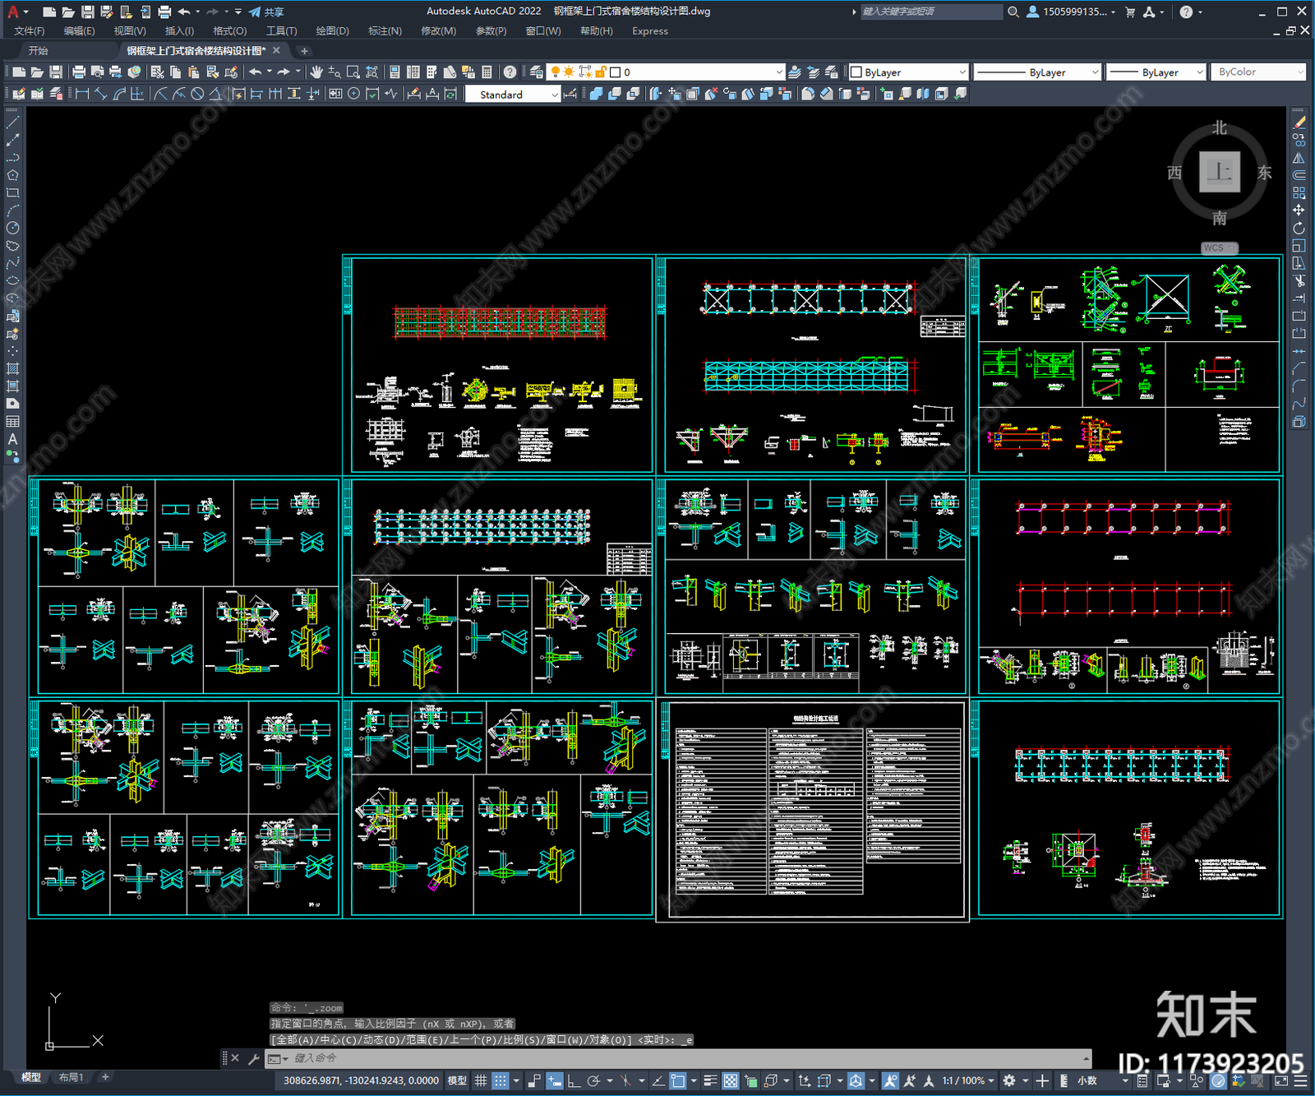Select the Circle tool in draw toolbar

click(x=12, y=228)
